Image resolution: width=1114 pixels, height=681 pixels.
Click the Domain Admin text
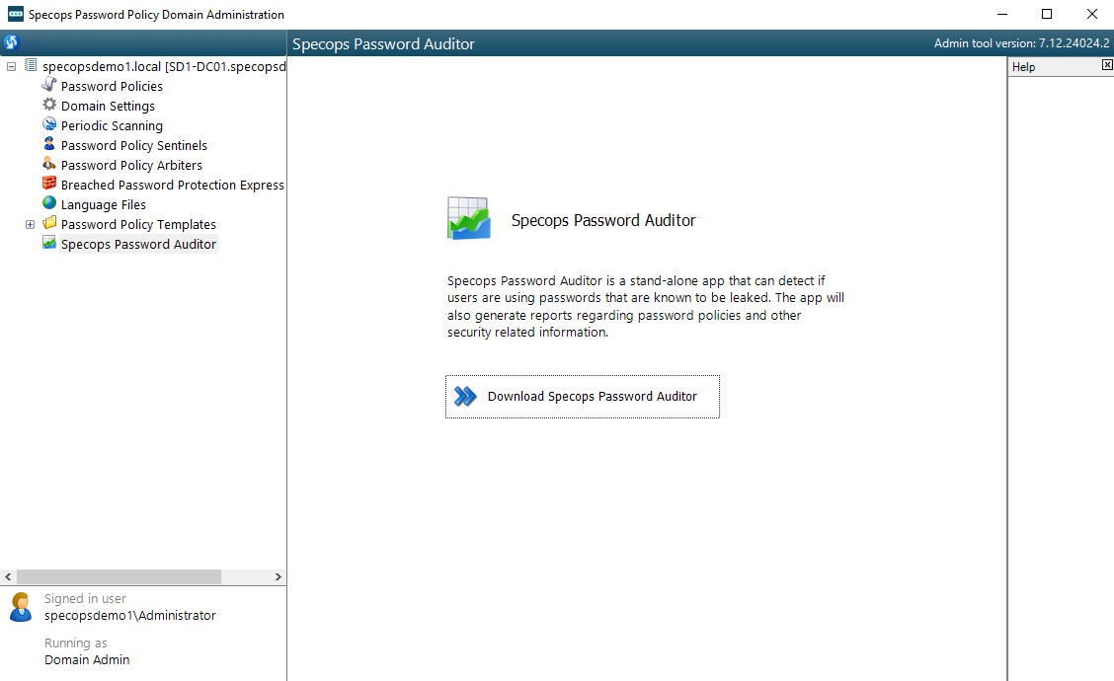coord(87,659)
